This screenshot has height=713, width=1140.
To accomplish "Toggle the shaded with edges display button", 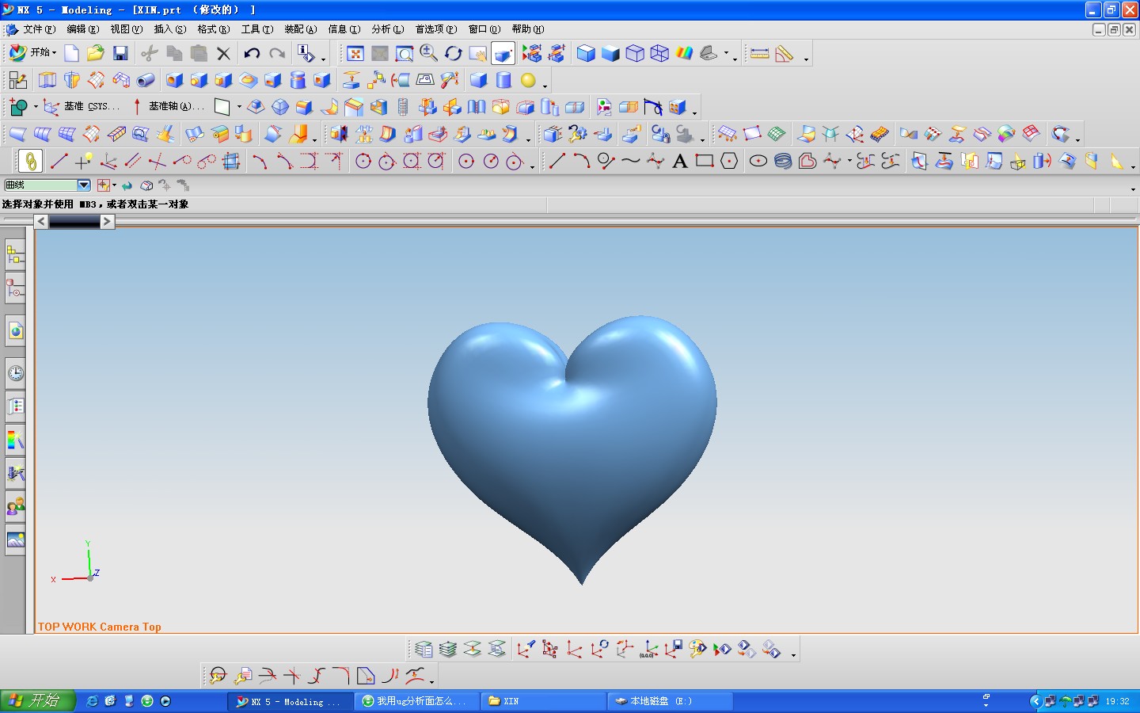I will (x=586, y=53).
